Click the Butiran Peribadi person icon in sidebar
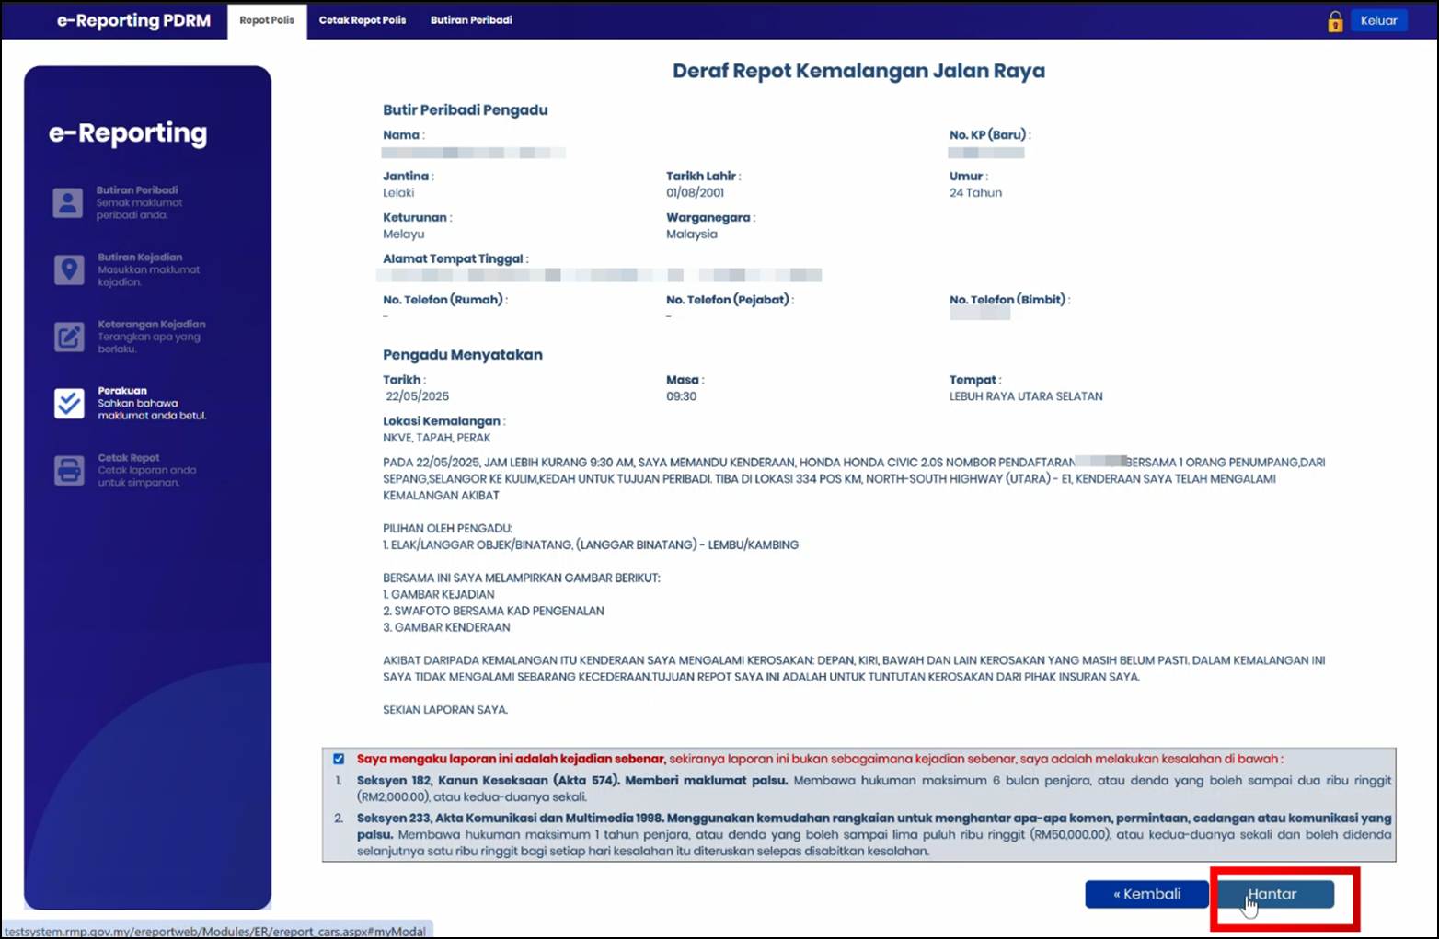The image size is (1439, 939). coord(67,202)
